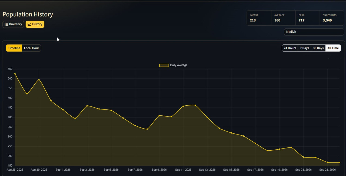Viewport: 346px width, 176px height.
Task: Show the 7 Days range
Action: 305,48
